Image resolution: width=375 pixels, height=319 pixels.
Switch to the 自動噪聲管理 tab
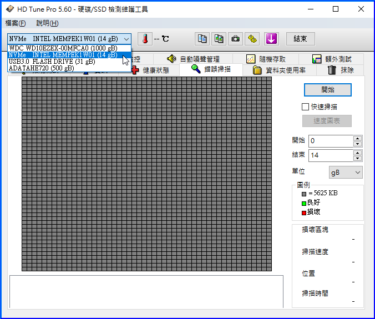pos(192,59)
